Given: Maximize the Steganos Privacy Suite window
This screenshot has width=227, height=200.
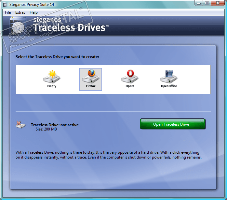Looking at the screenshot, I should point(207,3).
